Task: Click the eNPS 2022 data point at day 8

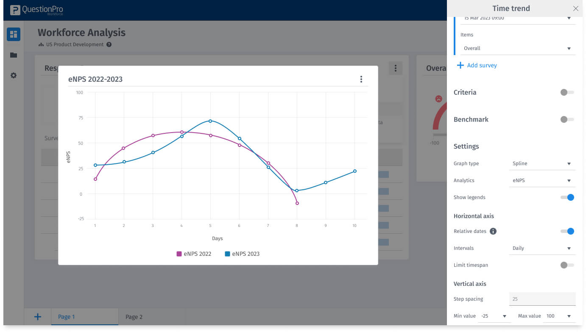Action: pyautogui.click(x=297, y=203)
